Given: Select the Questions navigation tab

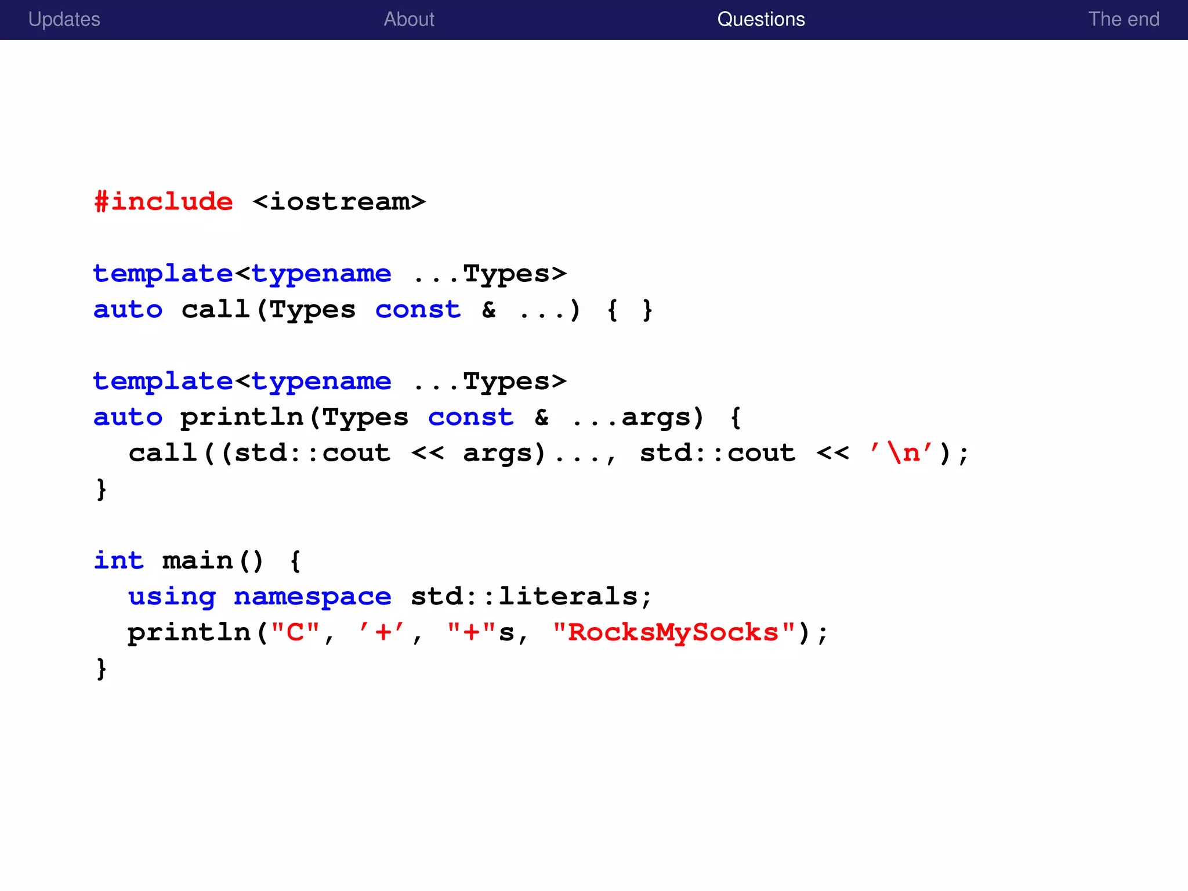Looking at the screenshot, I should click(760, 19).
